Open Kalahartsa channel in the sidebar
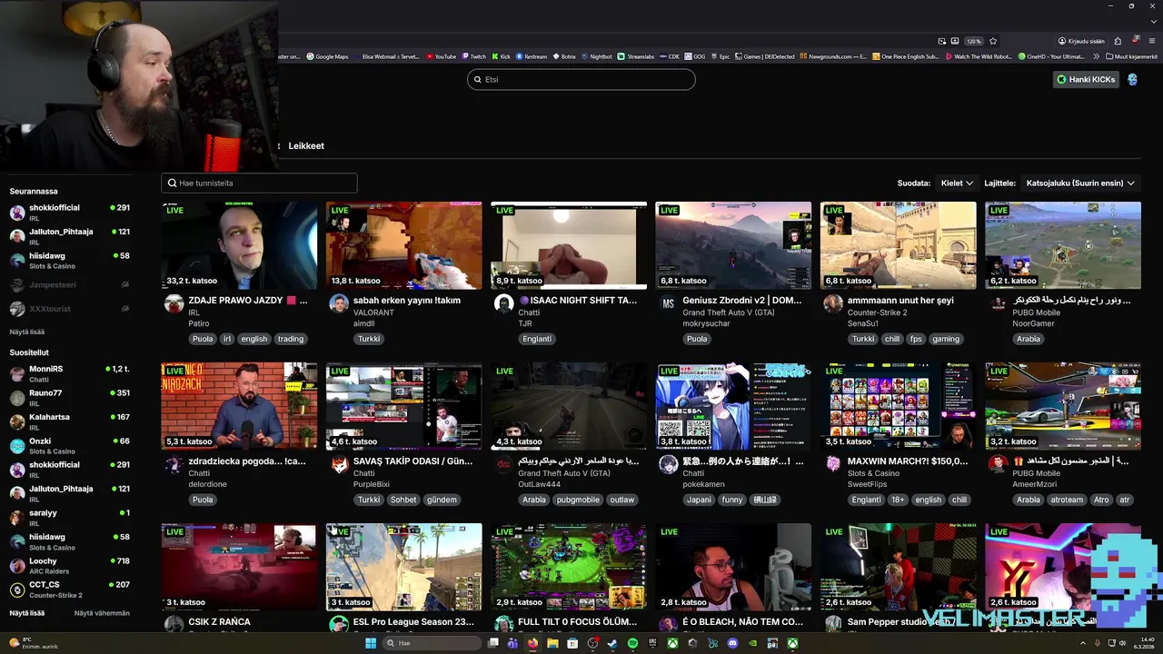1163x654 pixels. (69, 421)
